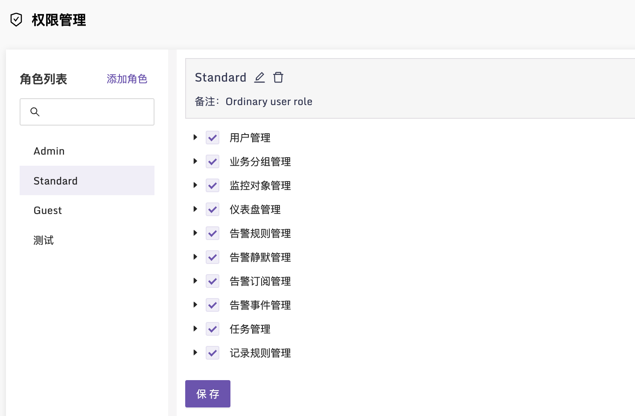The width and height of the screenshot is (635, 416).
Task: Expand the 监控对象管理 tree node arrow
Action: click(x=195, y=185)
